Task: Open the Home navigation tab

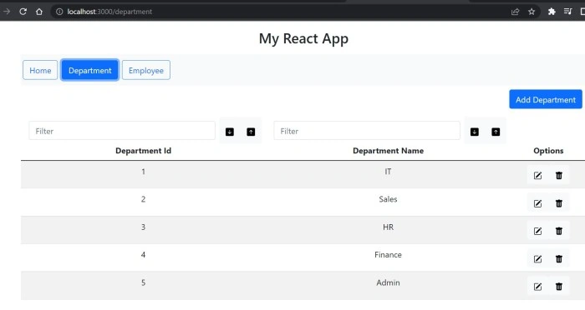Action: coord(40,70)
